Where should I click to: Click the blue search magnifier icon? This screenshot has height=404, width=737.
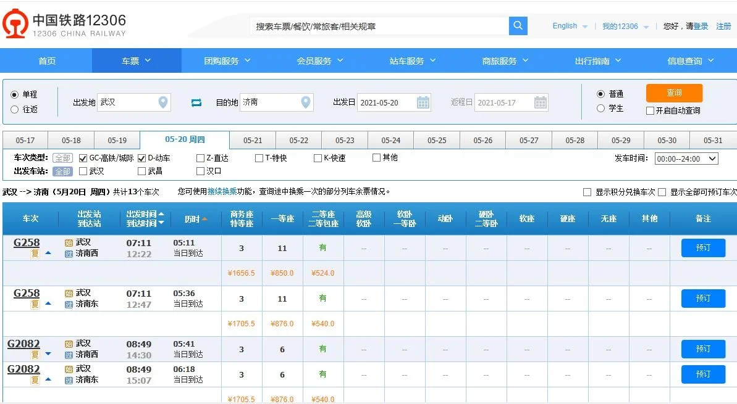pos(518,26)
